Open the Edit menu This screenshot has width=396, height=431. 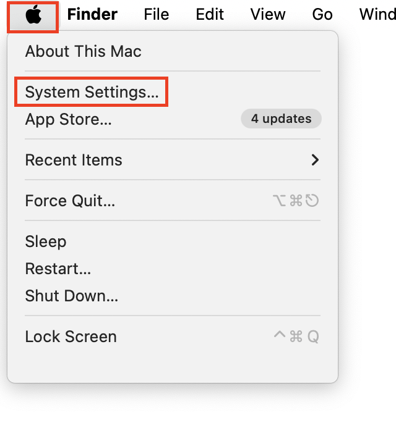tap(210, 14)
